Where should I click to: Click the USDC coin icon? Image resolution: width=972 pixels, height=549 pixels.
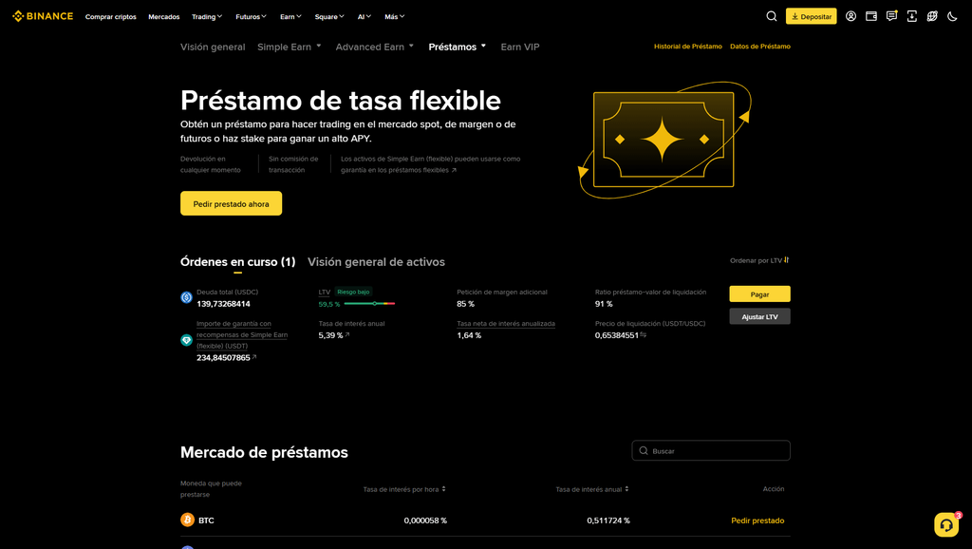pos(186,297)
